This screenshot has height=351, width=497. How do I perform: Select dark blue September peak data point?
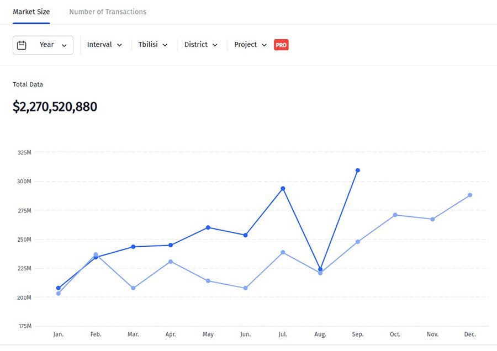tap(358, 170)
